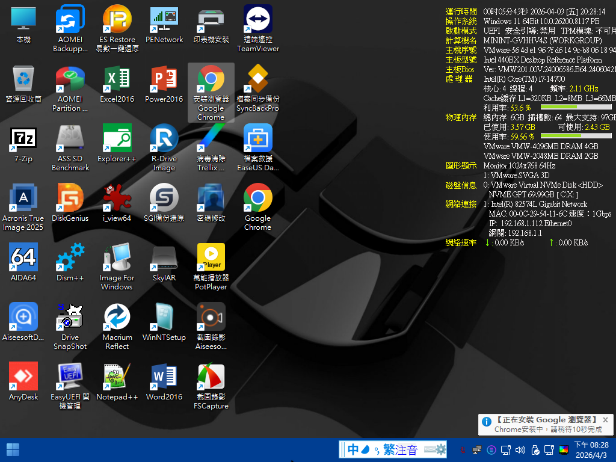
Task: Open the TeamViewer remote control shortcut
Action: [258, 20]
